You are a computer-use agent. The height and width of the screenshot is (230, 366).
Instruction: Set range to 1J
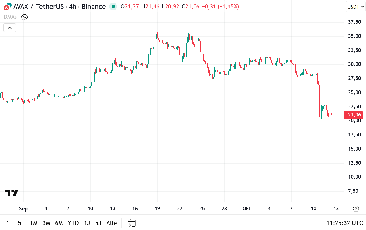(87, 223)
